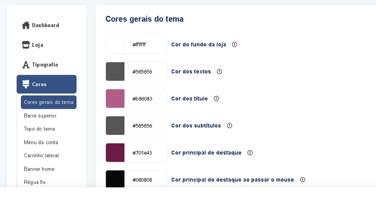Click the Dashboard house icon
The height and width of the screenshot is (204, 376).
pyautogui.click(x=26, y=25)
